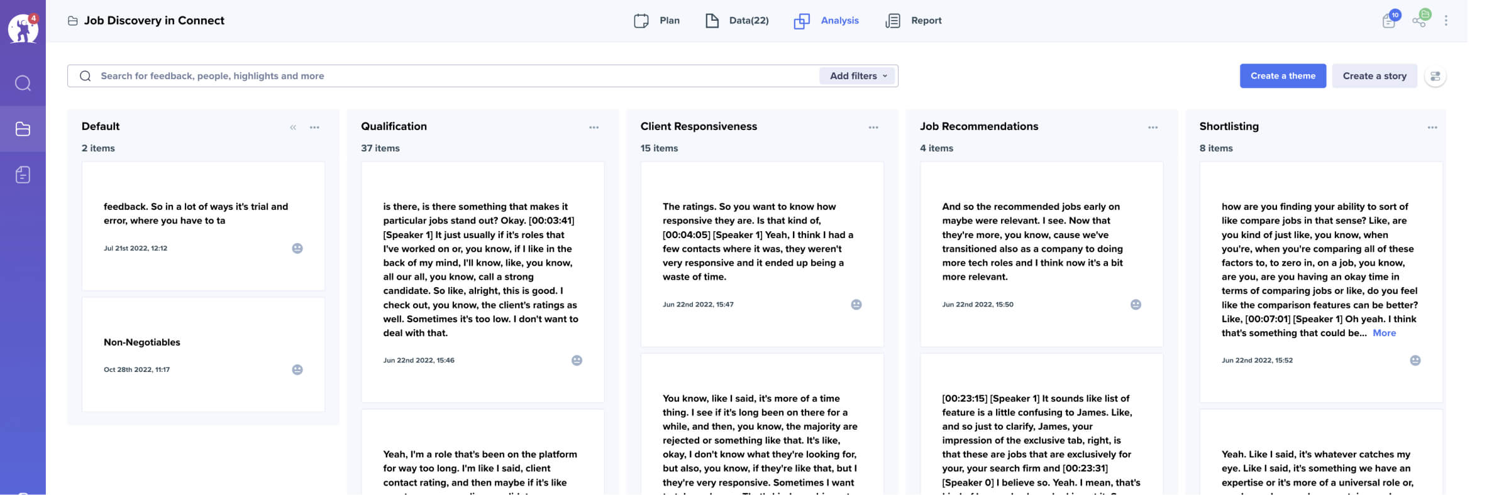Click the 'Job Discovery in Connect' project title
The height and width of the screenshot is (495, 1499).
pos(154,21)
